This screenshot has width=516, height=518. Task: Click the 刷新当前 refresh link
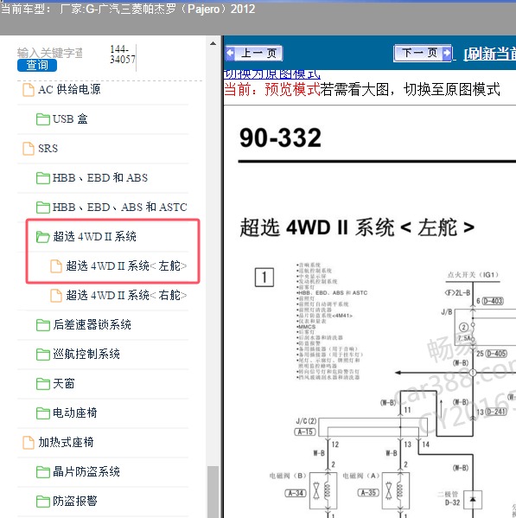(x=489, y=54)
